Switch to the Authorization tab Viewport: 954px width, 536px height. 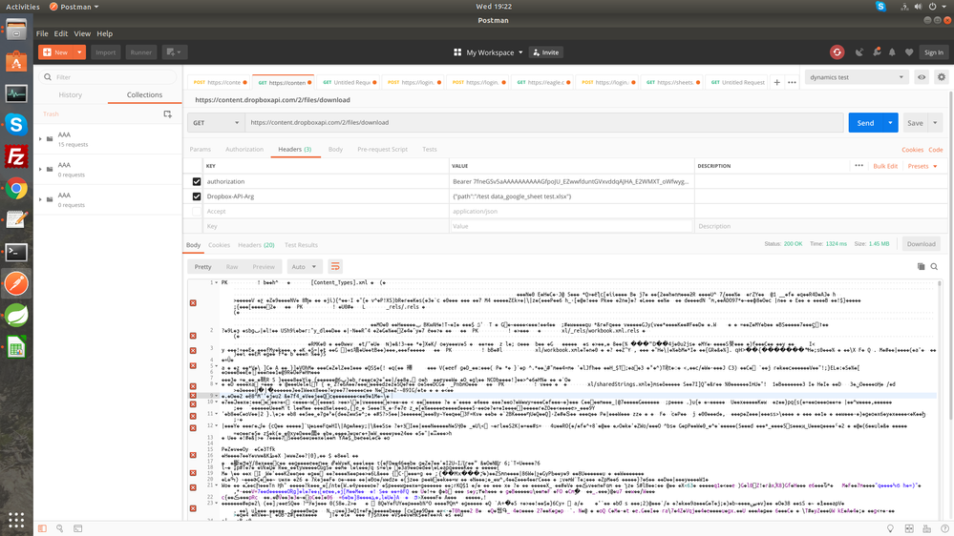(x=244, y=150)
